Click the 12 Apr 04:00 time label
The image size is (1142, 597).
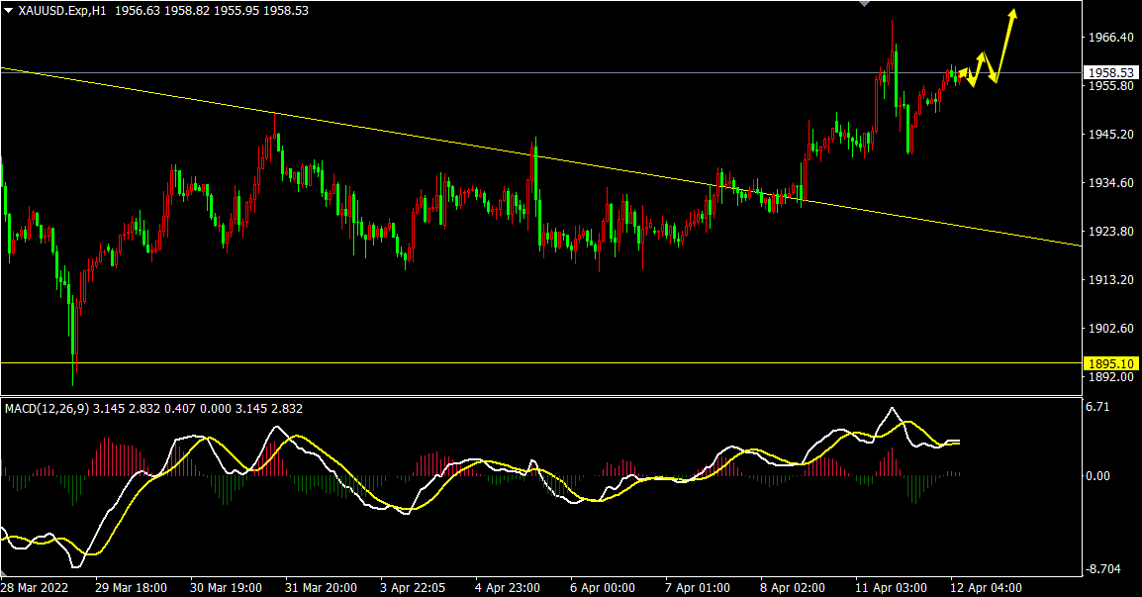click(987, 587)
